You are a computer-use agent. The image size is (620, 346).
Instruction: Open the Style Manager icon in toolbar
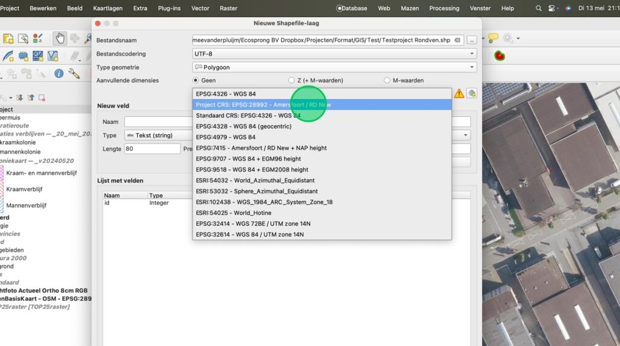tap(38, 39)
